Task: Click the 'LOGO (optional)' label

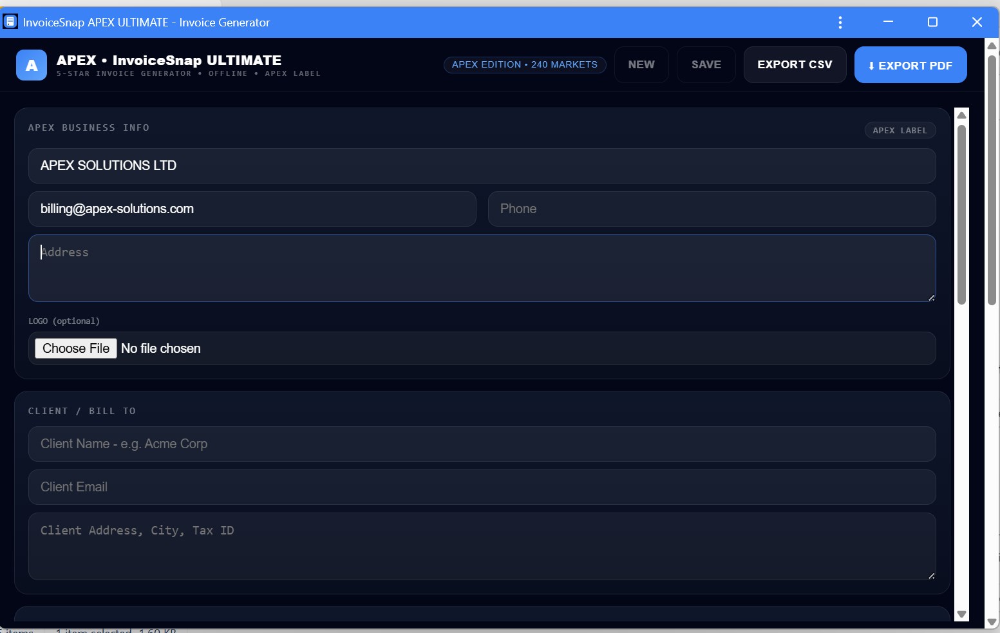Action: click(x=64, y=321)
